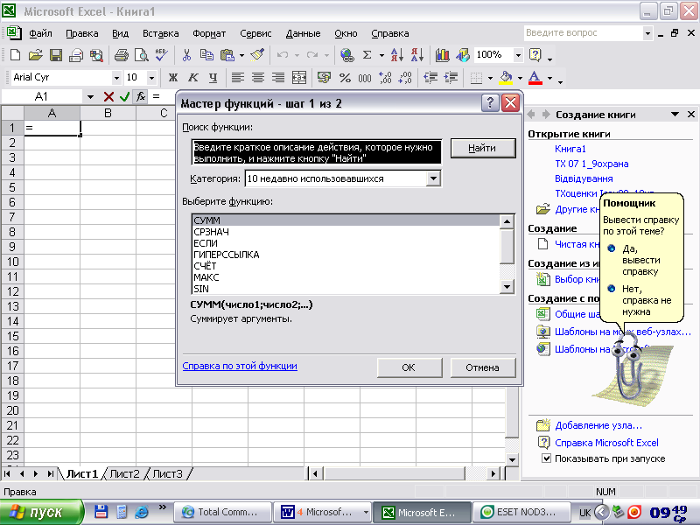The image size is (700, 525).
Task: Open Microsoft Excel Help question icon
Action: [535, 55]
